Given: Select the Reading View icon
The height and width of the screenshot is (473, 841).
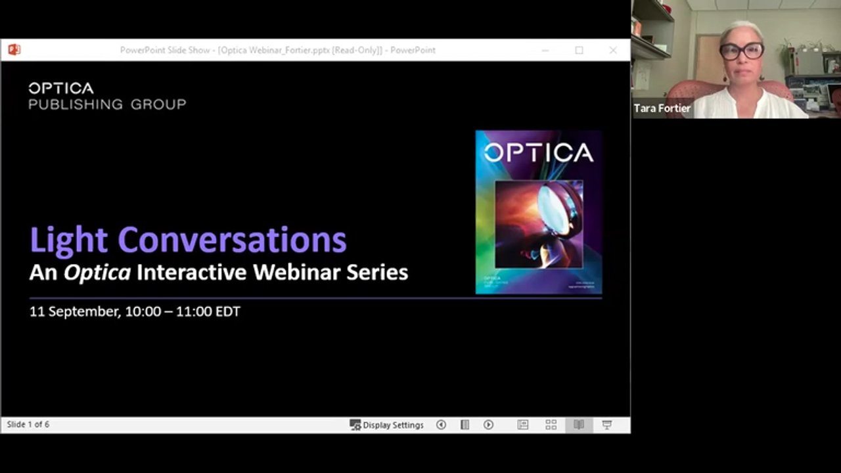Looking at the screenshot, I should (579, 425).
